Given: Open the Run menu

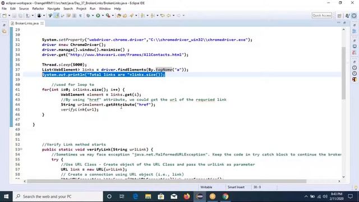Looking at the screenshot, I should 93,9.
